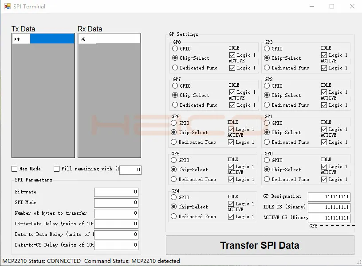Click the Tx Data row header arrow

coord(21,39)
